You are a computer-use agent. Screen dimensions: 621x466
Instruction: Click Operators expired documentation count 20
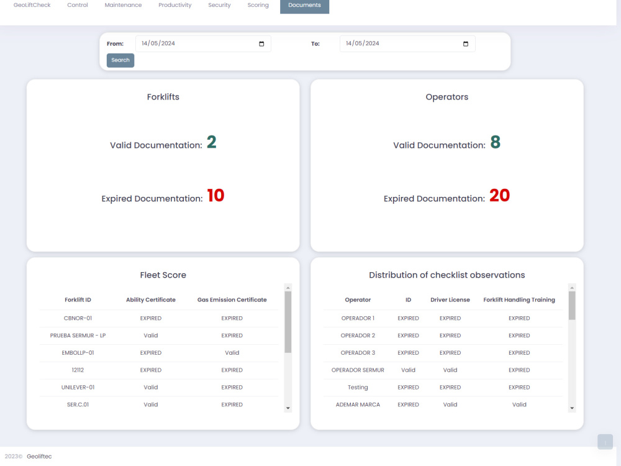pyautogui.click(x=500, y=195)
